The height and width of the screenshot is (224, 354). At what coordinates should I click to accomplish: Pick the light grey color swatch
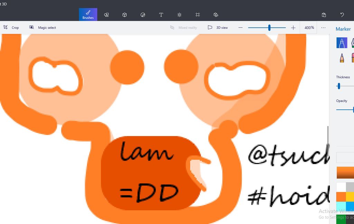(350, 187)
